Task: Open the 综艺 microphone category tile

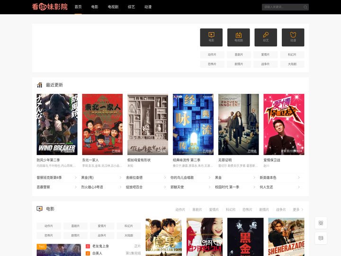Action: (266, 37)
